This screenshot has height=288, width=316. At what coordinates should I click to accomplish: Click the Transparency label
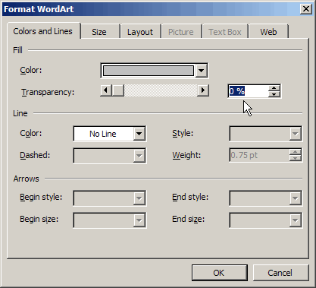(x=48, y=92)
